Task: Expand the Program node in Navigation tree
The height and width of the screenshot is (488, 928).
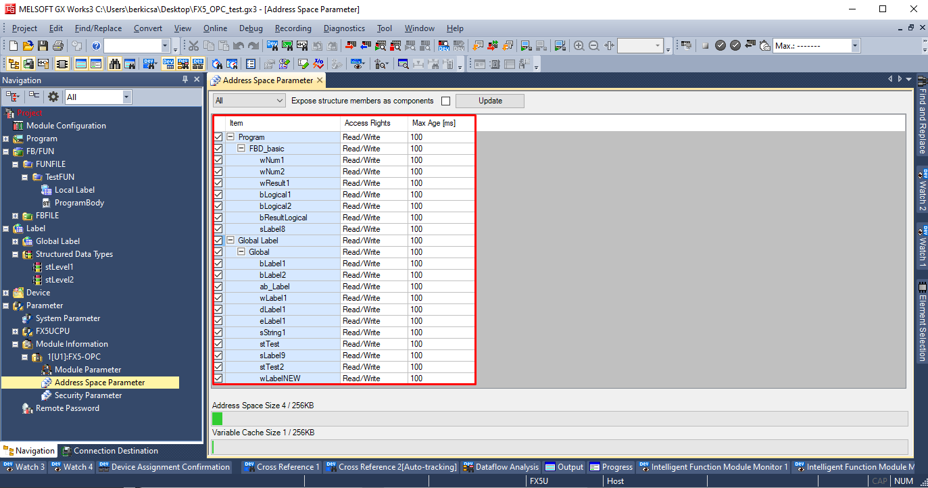Action: point(6,139)
